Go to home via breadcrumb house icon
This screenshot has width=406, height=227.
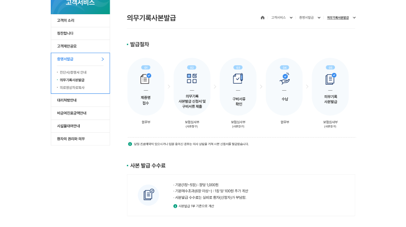[262, 18]
